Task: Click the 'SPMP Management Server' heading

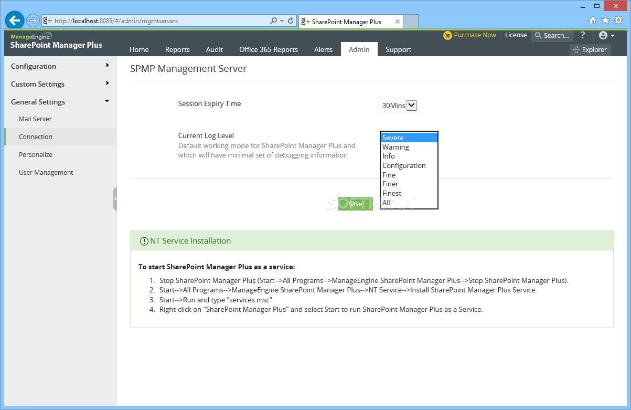Action: click(x=188, y=69)
